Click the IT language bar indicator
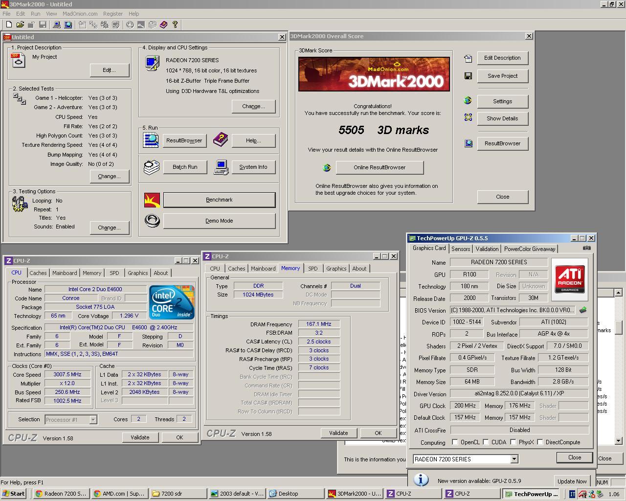 [x=572, y=494]
